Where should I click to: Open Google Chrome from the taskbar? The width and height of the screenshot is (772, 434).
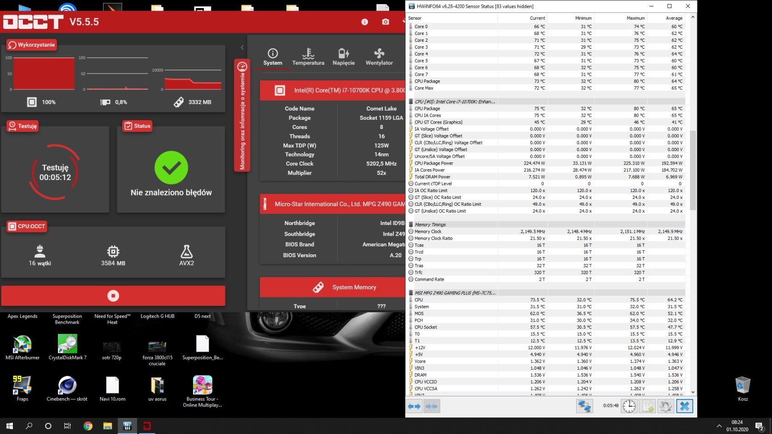point(88,426)
